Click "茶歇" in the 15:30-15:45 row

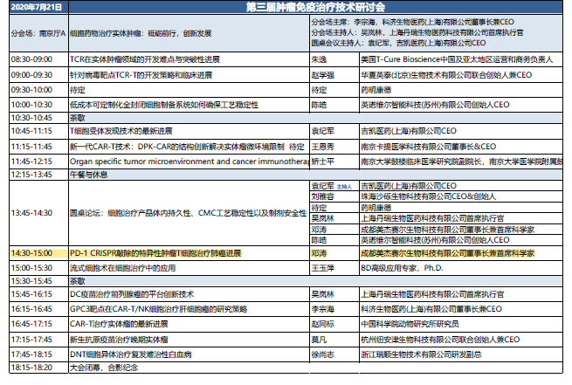pos(78,281)
